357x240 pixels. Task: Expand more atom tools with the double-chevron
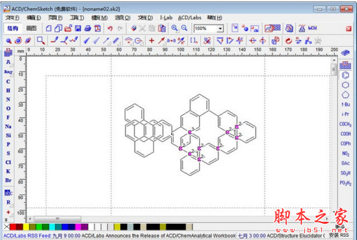(x=6, y=220)
